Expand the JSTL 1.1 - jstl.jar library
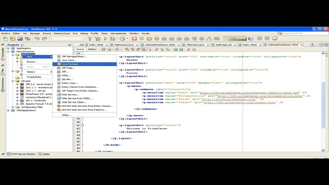Image resolution: width=329 pixels, height=185 pixels. click(17, 91)
